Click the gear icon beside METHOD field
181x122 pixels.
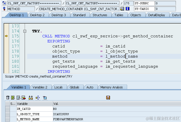4,9
